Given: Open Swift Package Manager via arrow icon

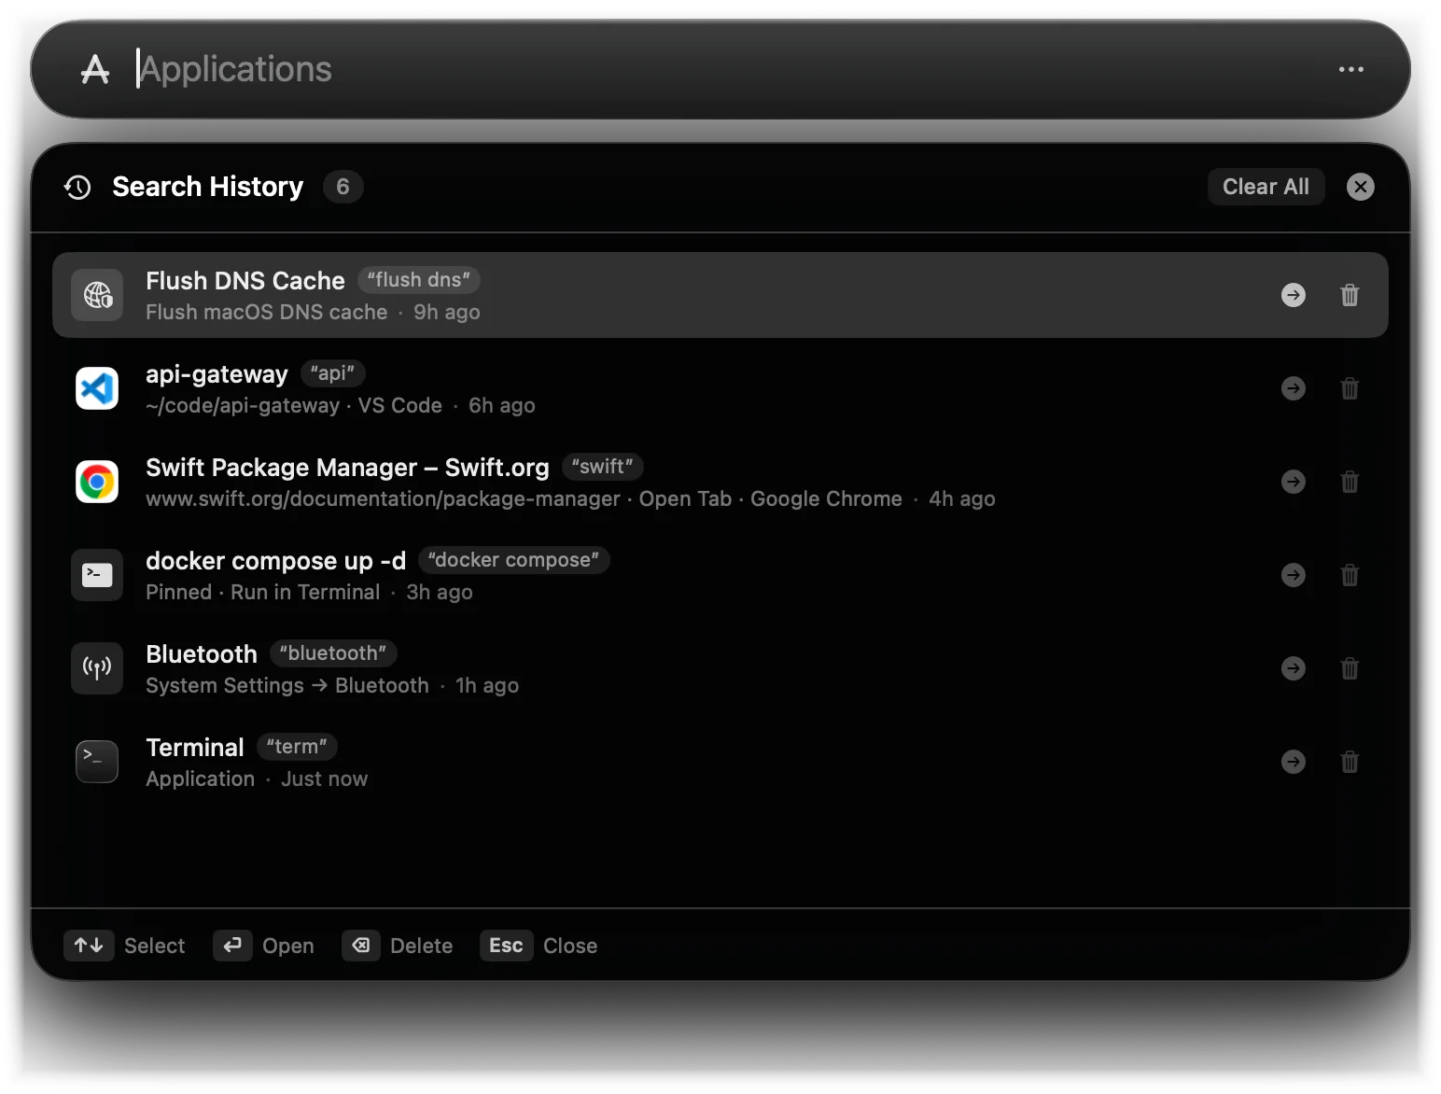Looking at the screenshot, I should [1293, 482].
